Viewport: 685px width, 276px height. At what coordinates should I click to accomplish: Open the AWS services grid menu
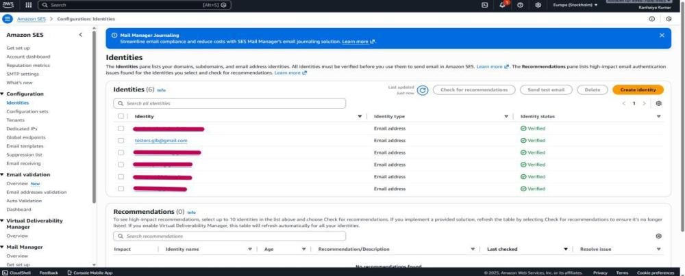[29, 5]
